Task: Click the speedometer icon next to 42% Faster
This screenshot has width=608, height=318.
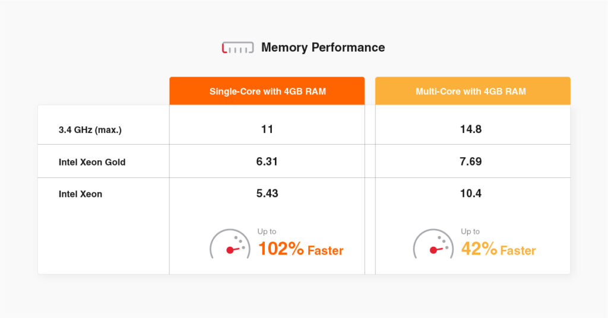Action: click(433, 244)
